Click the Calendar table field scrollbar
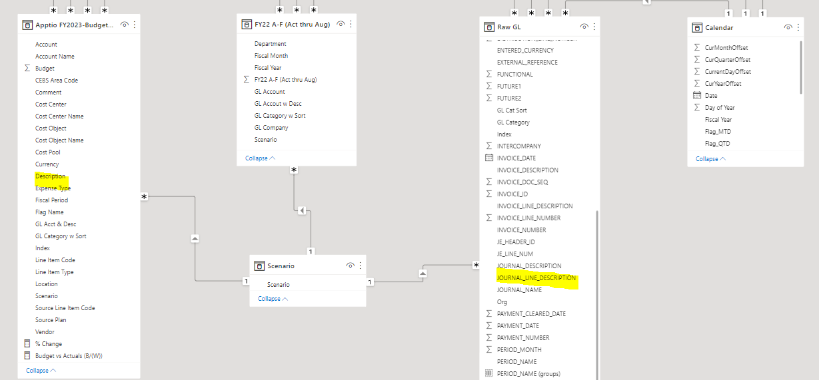Image resolution: width=819 pixels, height=380 pixels. coord(801,68)
